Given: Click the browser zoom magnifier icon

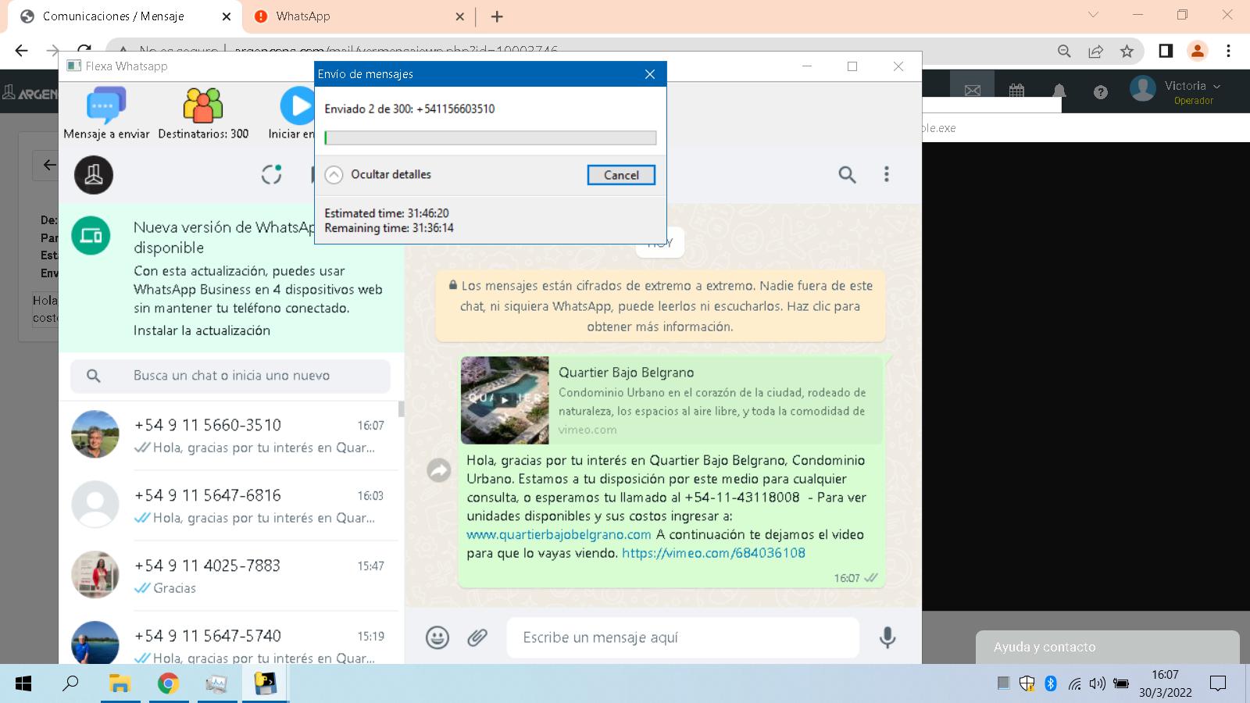Looking at the screenshot, I should point(1064,51).
